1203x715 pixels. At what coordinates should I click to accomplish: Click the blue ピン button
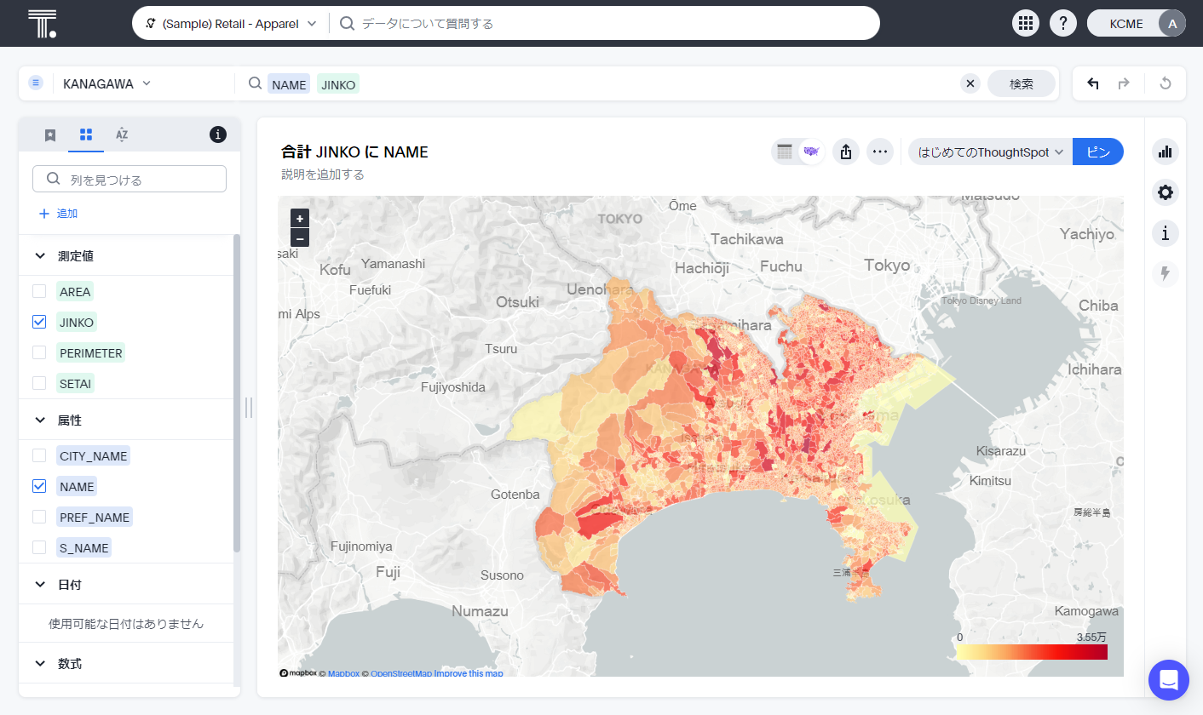click(1097, 152)
